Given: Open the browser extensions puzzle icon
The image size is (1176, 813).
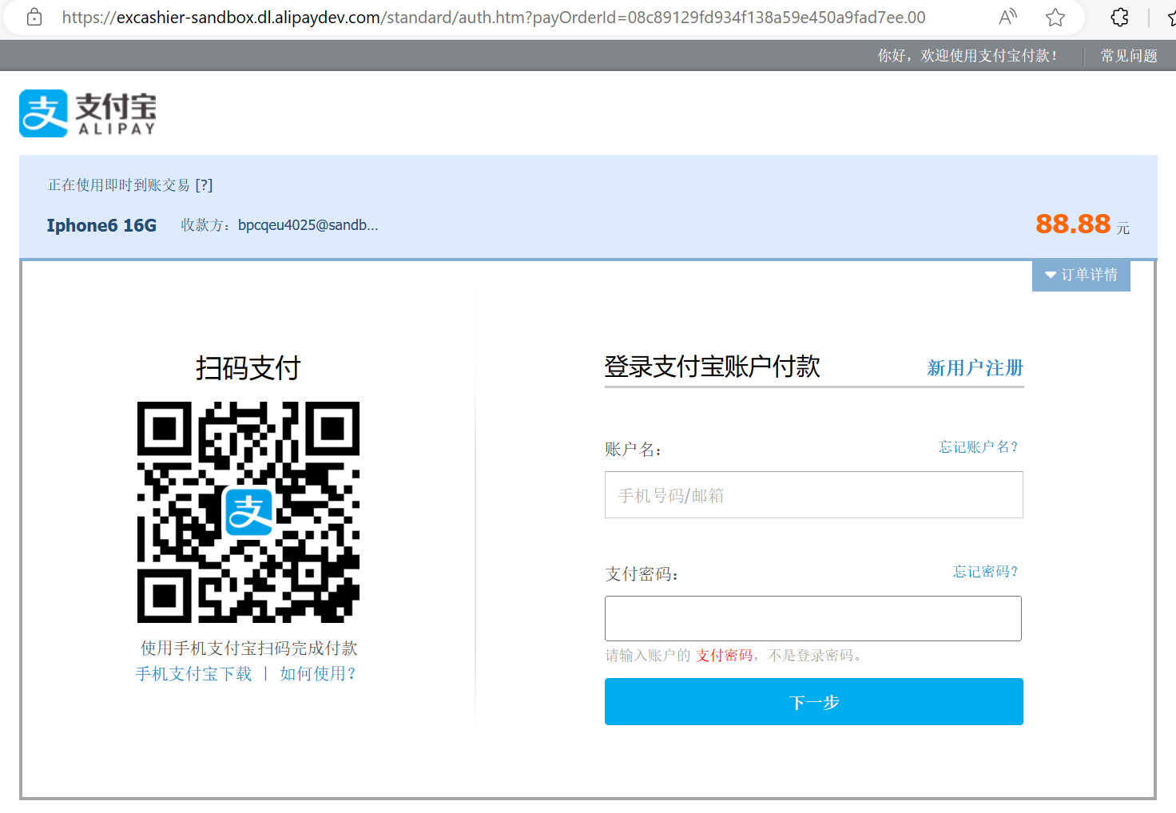Looking at the screenshot, I should [x=1120, y=17].
